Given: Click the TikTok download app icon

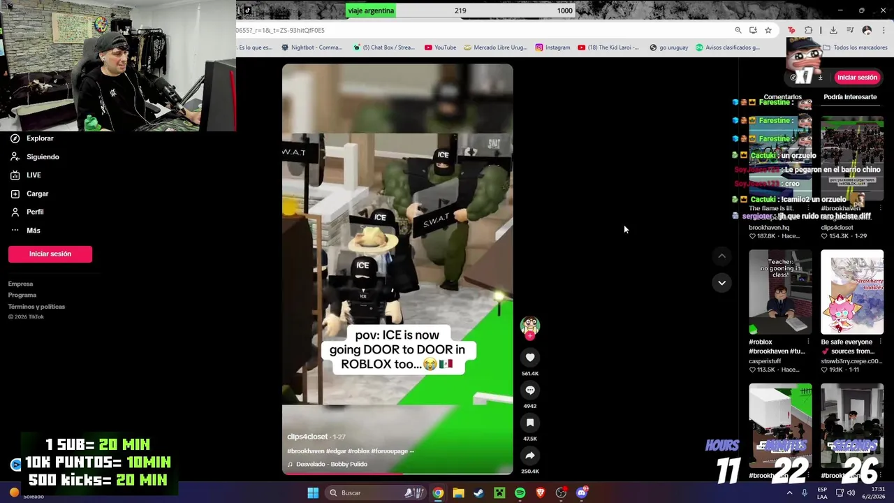Looking at the screenshot, I should (x=821, y=78).
